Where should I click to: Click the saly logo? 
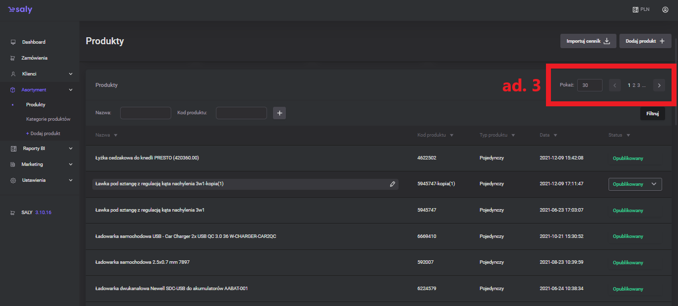20,10
